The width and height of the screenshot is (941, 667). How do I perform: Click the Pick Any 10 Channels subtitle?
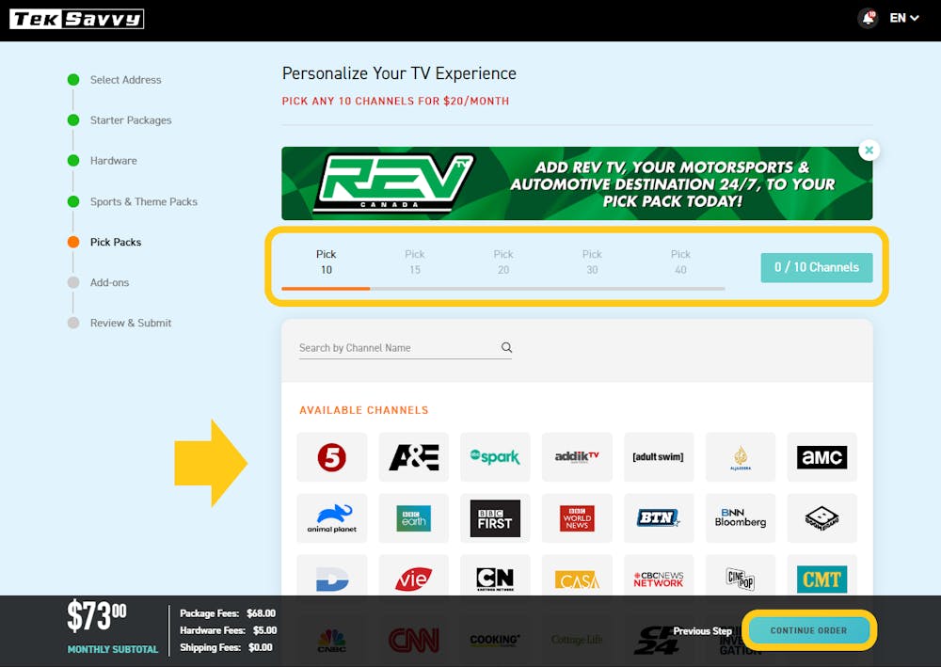(x=395, y=101)
